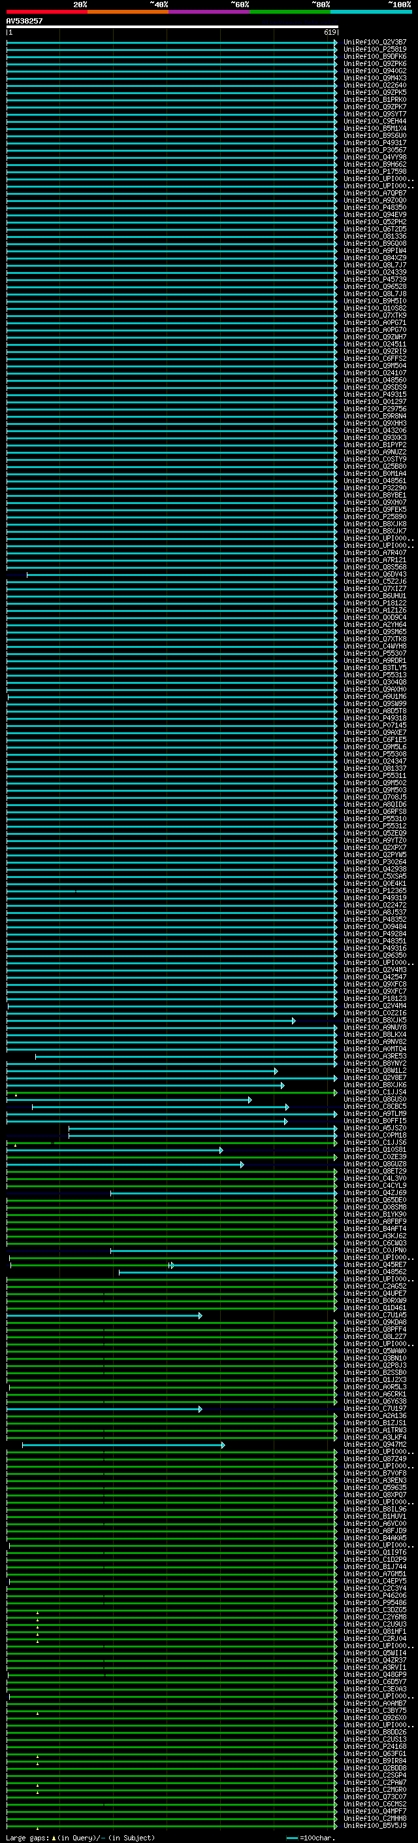Image resolution: width=418 pixels, height=1843 pixels.
Task: Open hit UniRef100_B9DFK6
Action: tap(375, 56)
